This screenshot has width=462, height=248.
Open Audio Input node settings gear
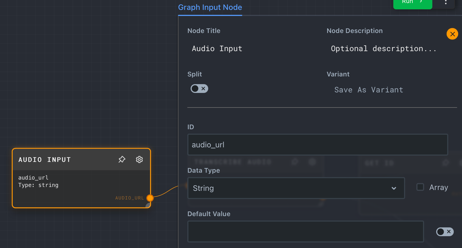point(139,159)
